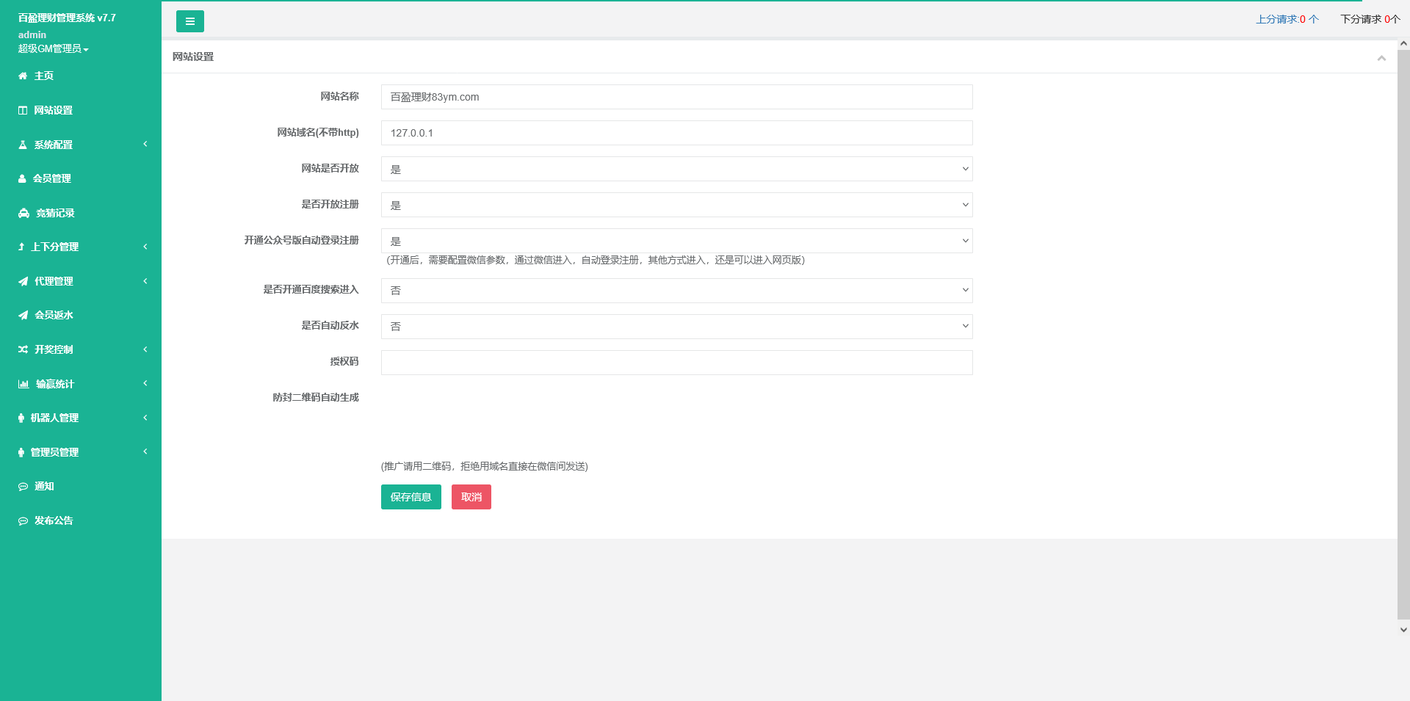1410x701 pixels.
Task: Click the 超级GM管理员 user dropdown
Action: (53, 48)
